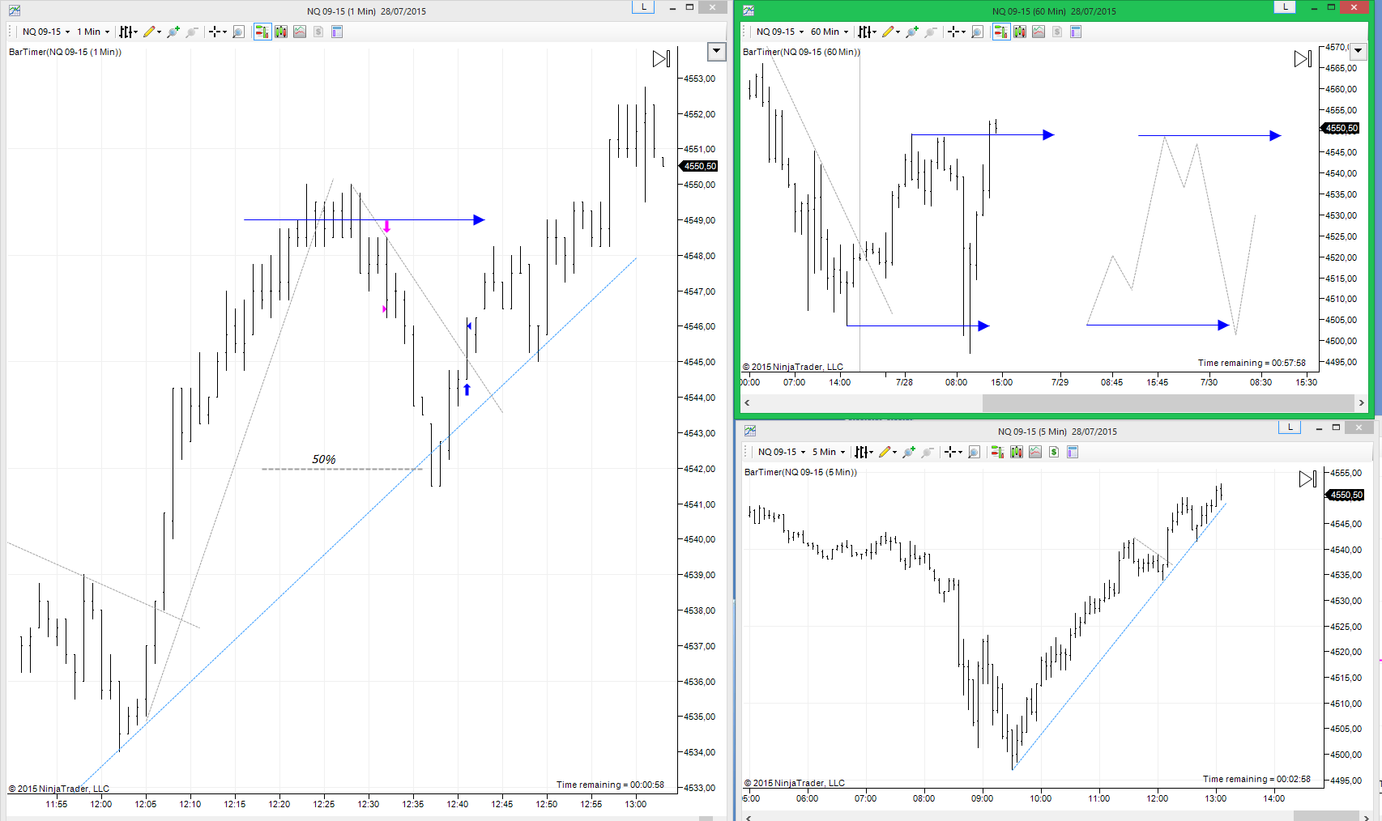The height and width of the screenshot is (821, 1382).
Task: Open crosshair cursor dropdown in 1 Min chart
Action: pos(217,32)
